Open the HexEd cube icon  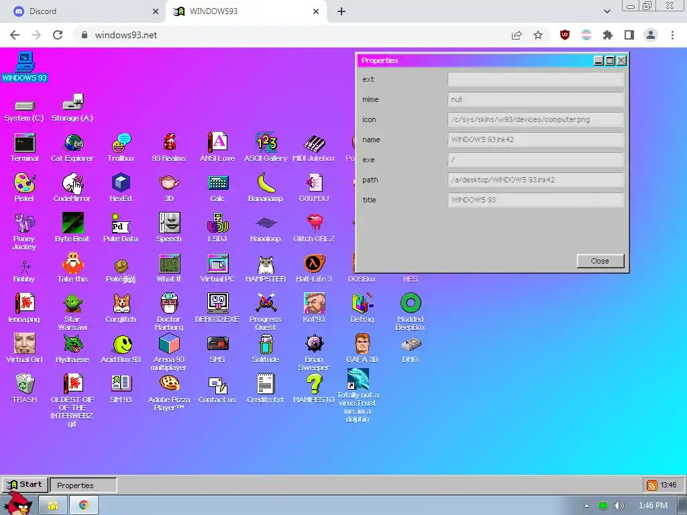121,188
